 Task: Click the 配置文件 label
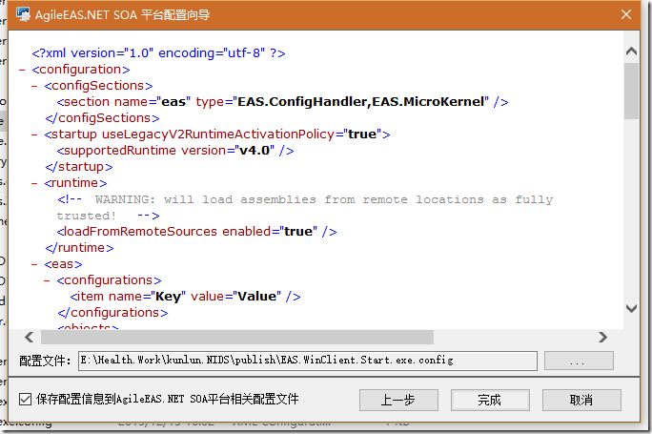pyautogui.click(x=45, y=361)
